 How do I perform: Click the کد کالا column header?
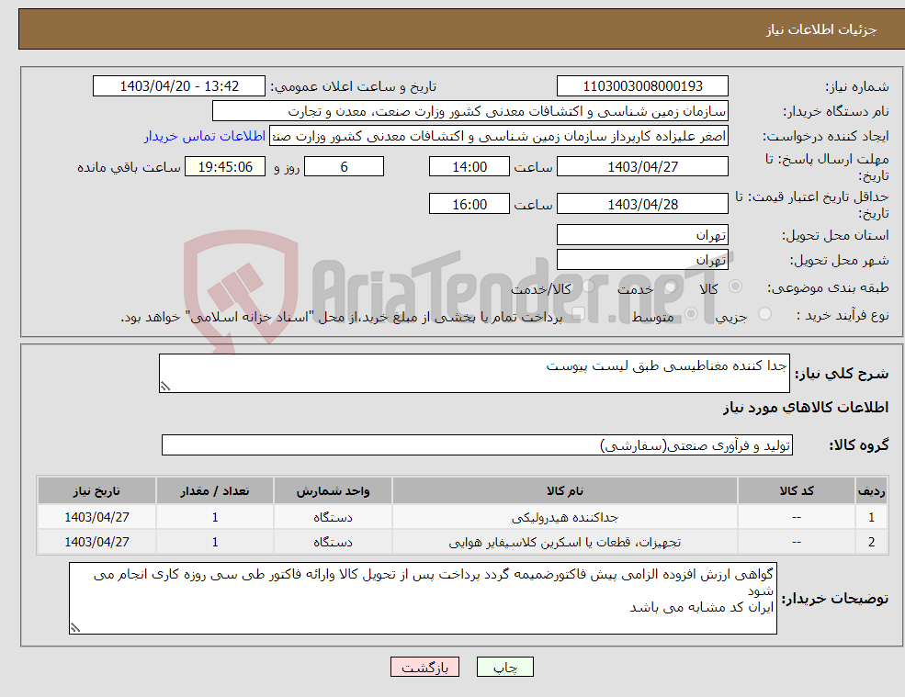(x=797, y=490)
